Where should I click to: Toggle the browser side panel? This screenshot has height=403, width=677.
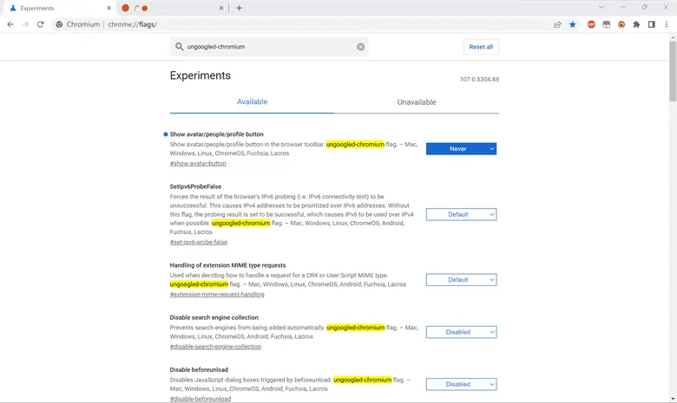pyautogui.click(x=651, y=24)
